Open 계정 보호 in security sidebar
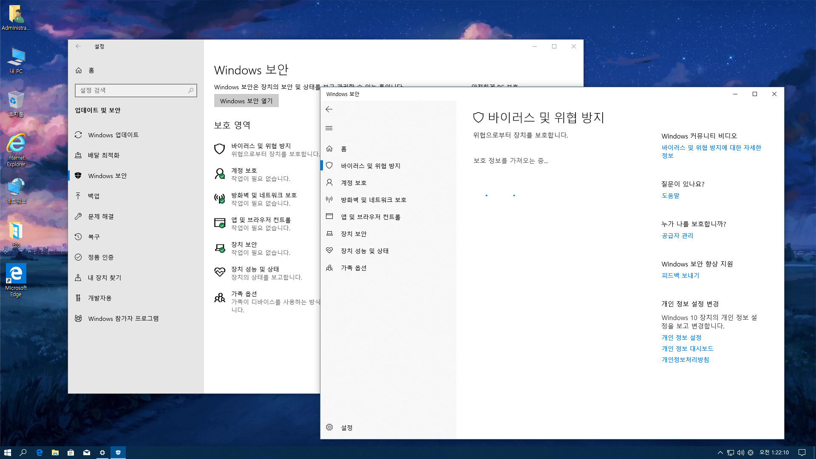Viewport: 816px width, 459px height. coord(354,183)
